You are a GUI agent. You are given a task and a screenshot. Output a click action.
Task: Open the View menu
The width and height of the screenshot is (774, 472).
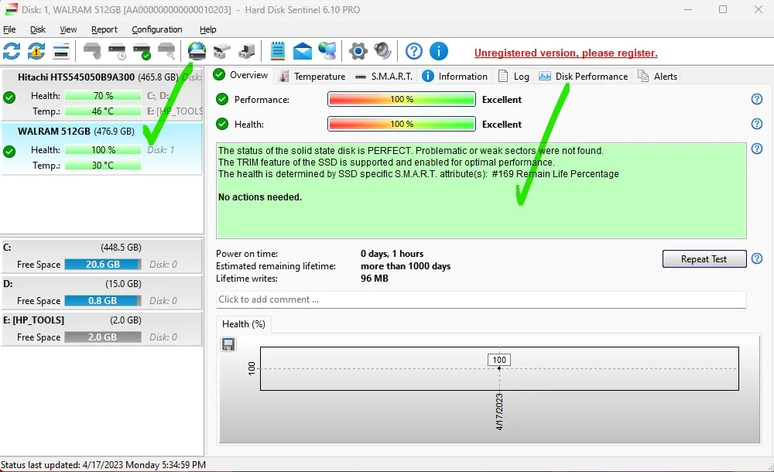point(68,29)
